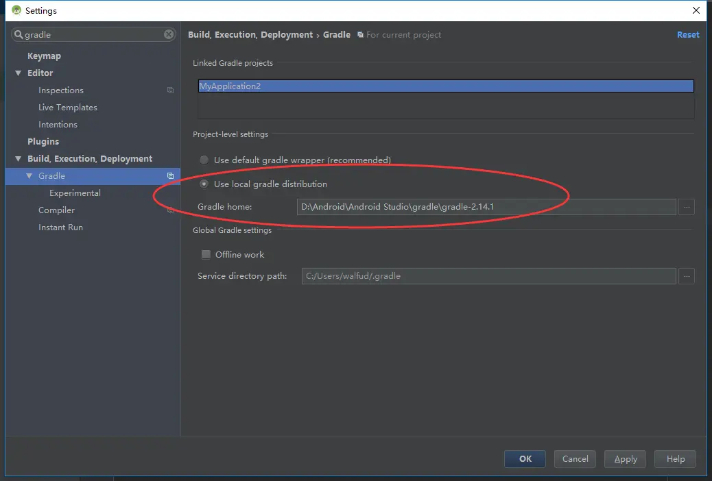Click the Reset link

688,34
